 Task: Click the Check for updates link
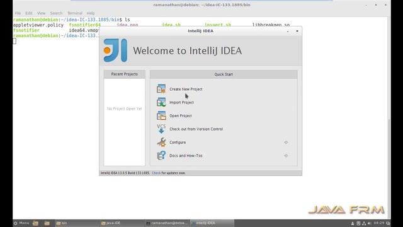point(156,173)
